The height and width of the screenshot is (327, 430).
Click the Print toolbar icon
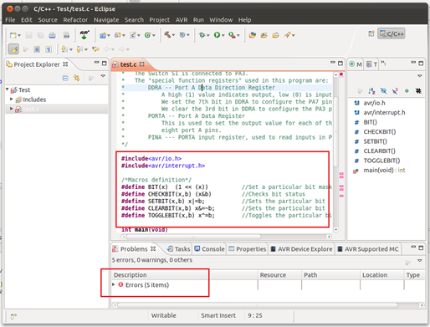pyautogui.click(x=52, y=35)
